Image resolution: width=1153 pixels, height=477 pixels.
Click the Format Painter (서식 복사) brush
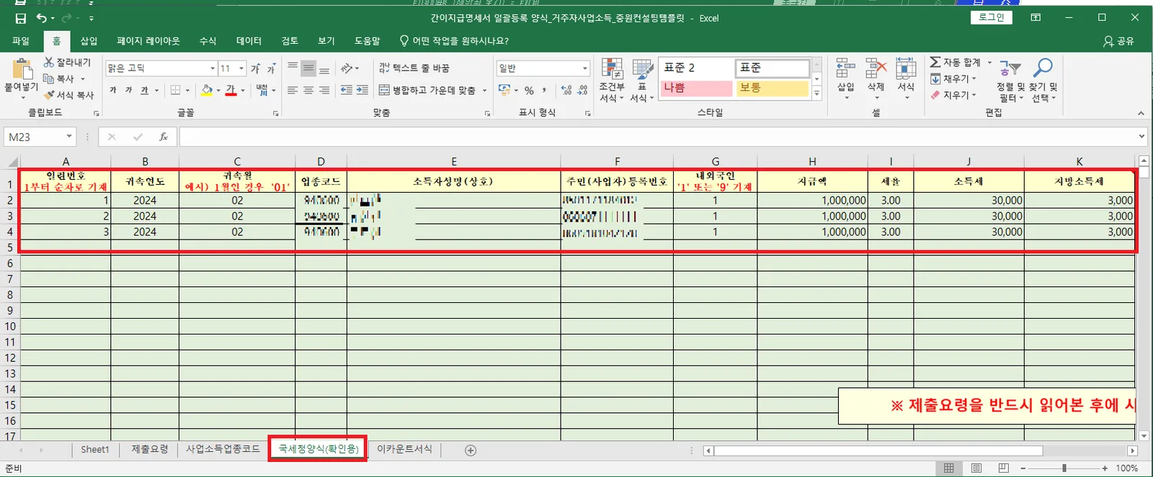(x=49, y=95)
